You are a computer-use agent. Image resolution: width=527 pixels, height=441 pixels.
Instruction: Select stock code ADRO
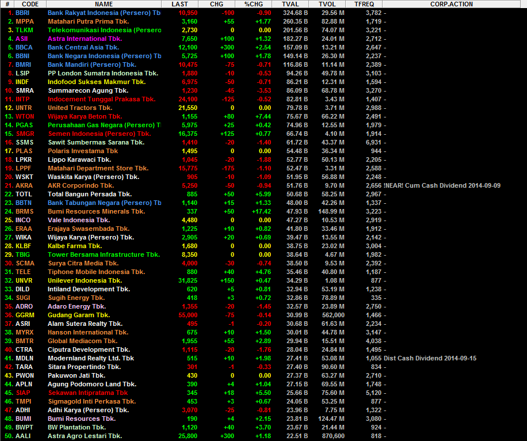click(24, 306)
